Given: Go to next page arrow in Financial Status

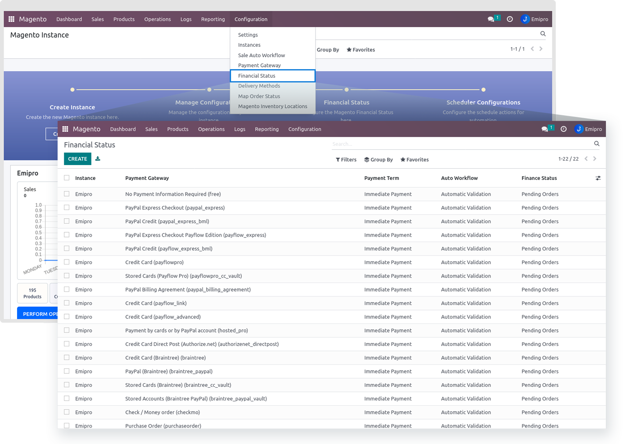Looking at the screenshot, I should 595,159.
